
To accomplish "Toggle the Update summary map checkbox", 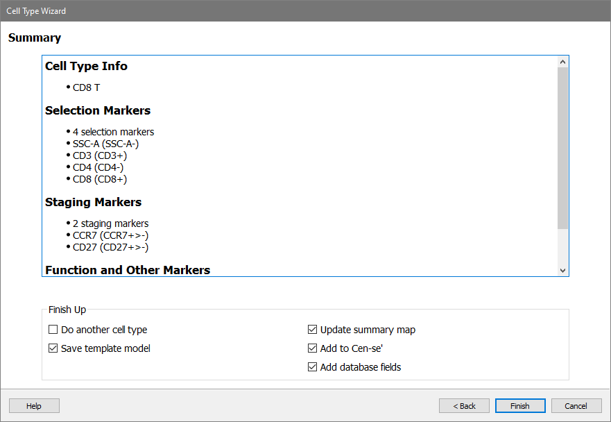I will tap(312, 330).
